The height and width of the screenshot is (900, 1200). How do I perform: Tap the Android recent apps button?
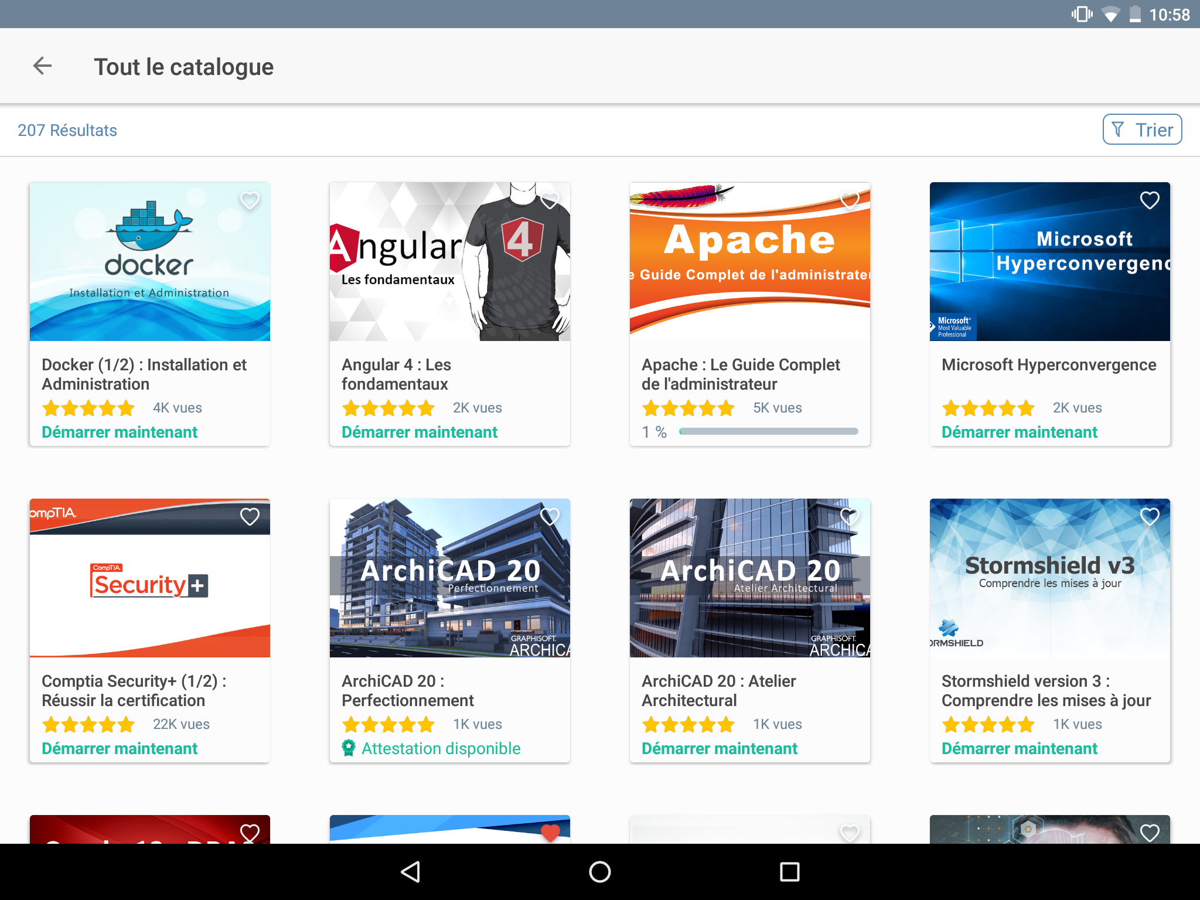790,872
